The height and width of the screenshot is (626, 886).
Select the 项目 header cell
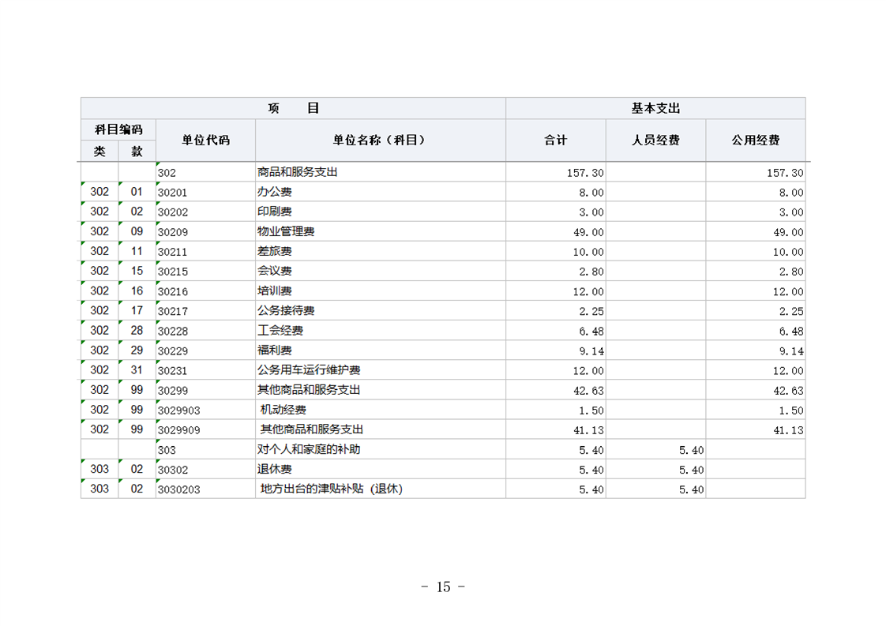pyautogui.click(x=293, y=108)
